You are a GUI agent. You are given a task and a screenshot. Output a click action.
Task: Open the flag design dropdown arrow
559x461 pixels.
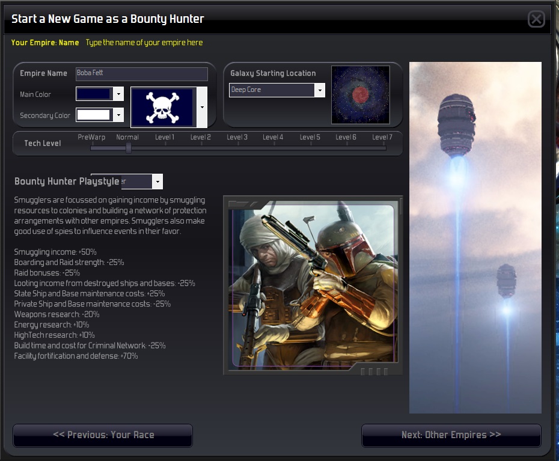202,108
